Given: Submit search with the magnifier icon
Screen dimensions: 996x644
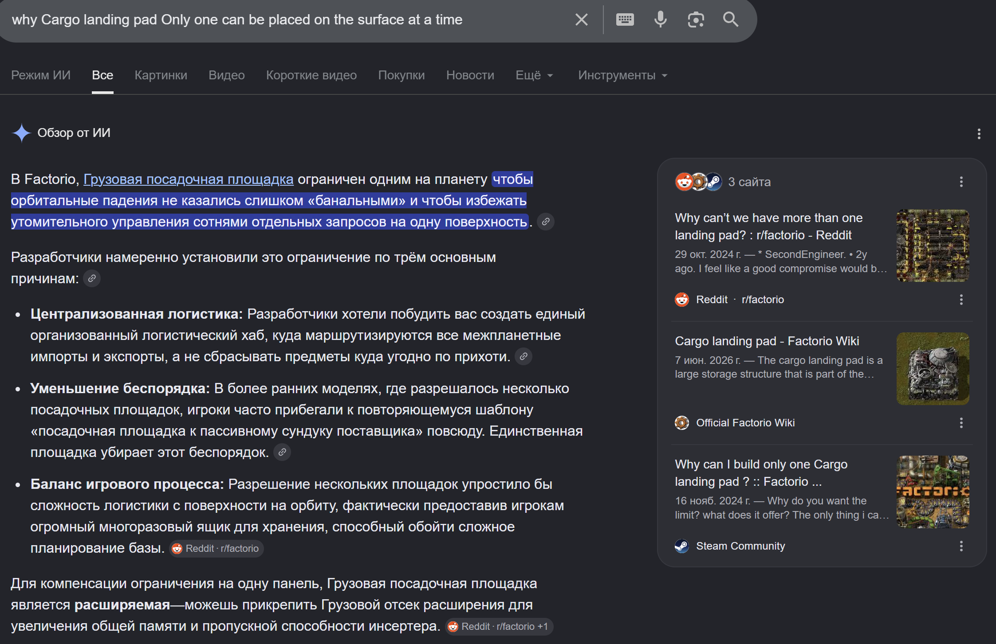Looking at the screenshot, I should (x=731, y=20).
